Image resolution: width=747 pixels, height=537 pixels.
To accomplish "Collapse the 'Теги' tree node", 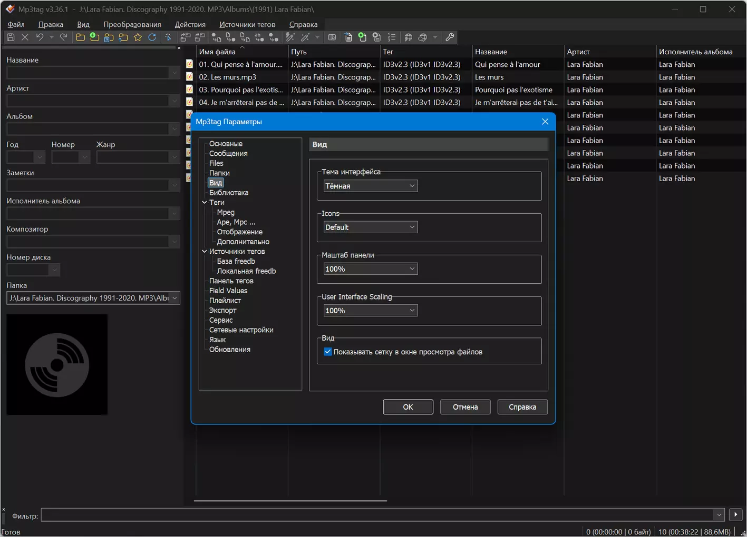I will coord(205,202).
